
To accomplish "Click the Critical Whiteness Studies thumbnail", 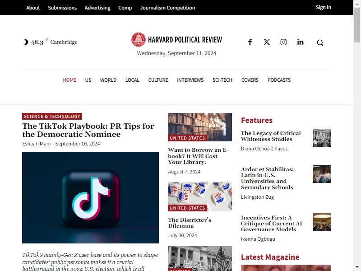I will (322, 138).
